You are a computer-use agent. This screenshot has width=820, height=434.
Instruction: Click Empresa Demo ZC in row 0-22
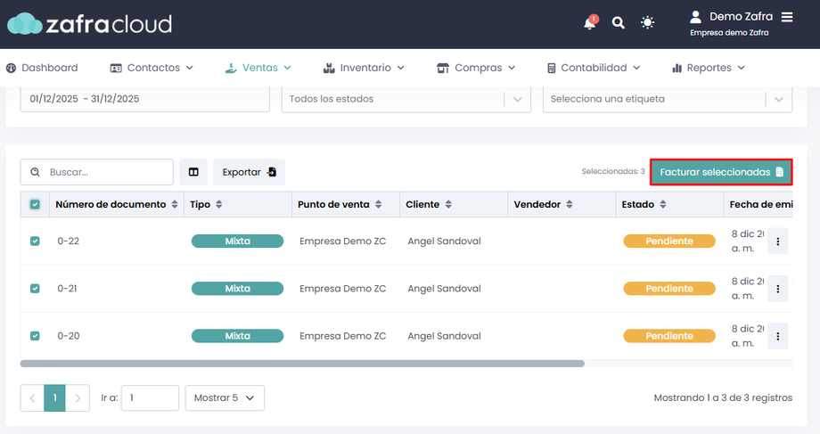tap(342, 241)
